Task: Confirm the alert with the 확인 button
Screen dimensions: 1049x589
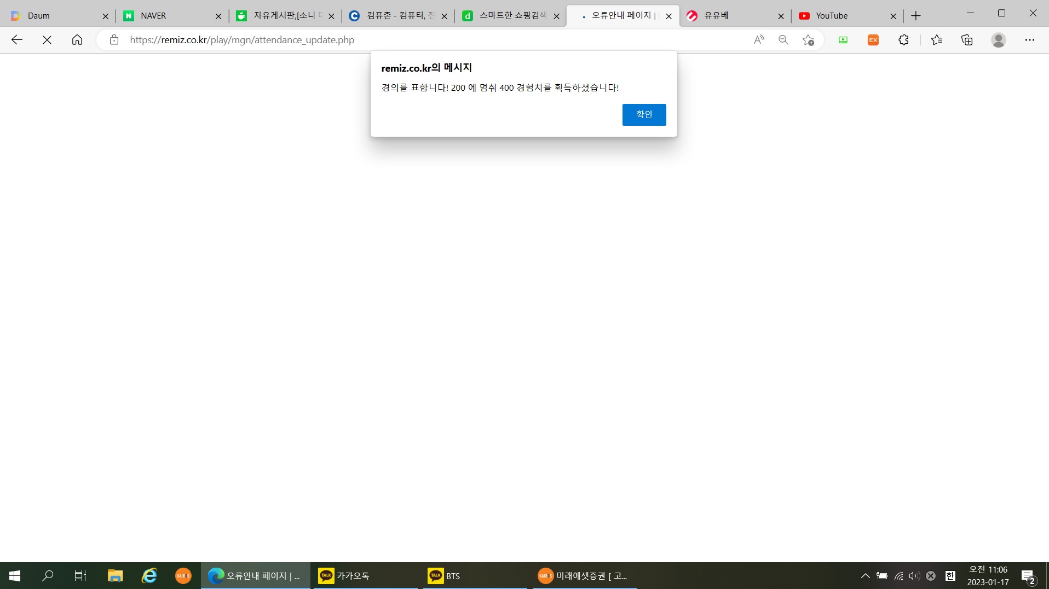Action: (x=644, y=114)
